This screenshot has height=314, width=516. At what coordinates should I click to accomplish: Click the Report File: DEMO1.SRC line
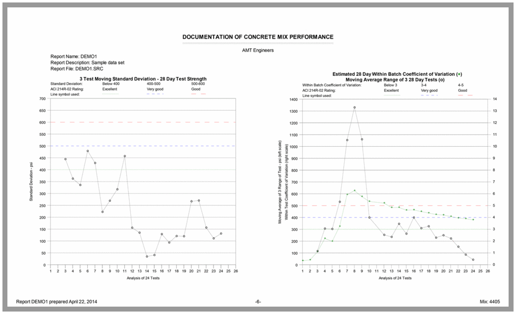(x=77, y=69)
